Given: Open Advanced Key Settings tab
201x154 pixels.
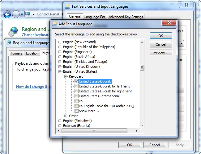Looking at the screenshot, I should click(x=126, y=17).
